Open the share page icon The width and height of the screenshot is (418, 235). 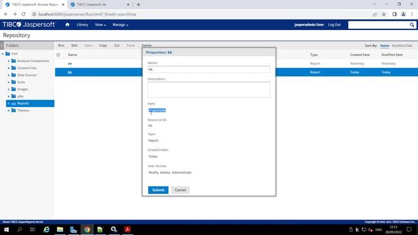tap(375, 14)
